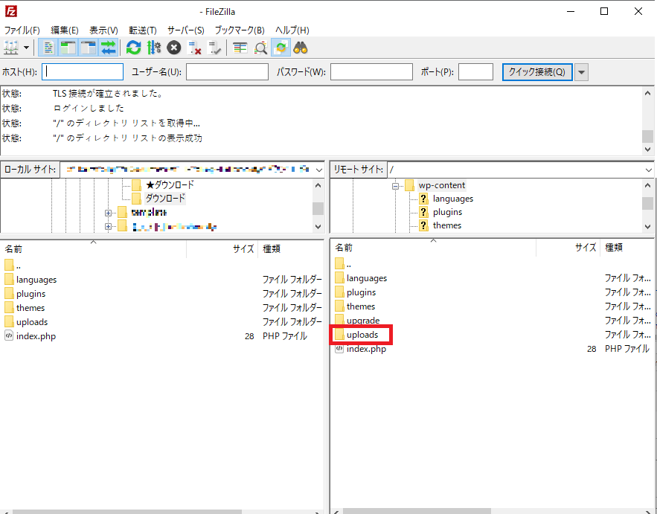This screenshot has height=514, width=657.
Task: Toggle transfer queue display button
Action: tap(109, 48)
